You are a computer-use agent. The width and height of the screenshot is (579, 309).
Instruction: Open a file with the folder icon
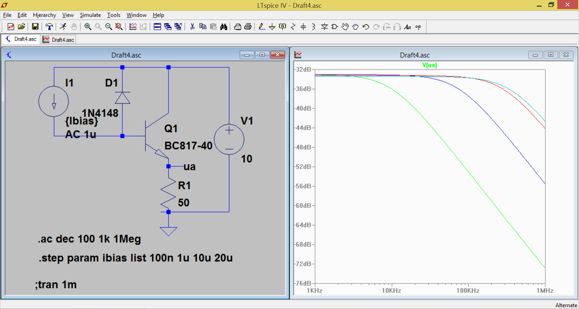(21, 27)
